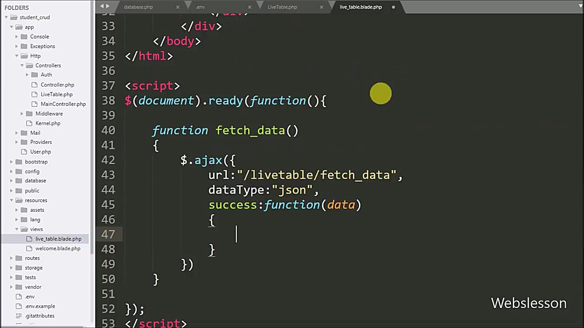Open welcome.blade.php file
Viewport: 584px width, 328px height.
click(57, 249)
